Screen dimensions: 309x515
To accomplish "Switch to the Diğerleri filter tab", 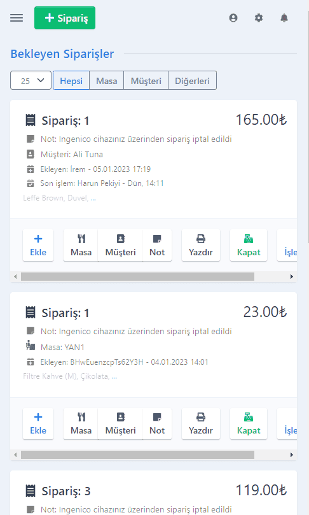I will [x=192, y=80].
